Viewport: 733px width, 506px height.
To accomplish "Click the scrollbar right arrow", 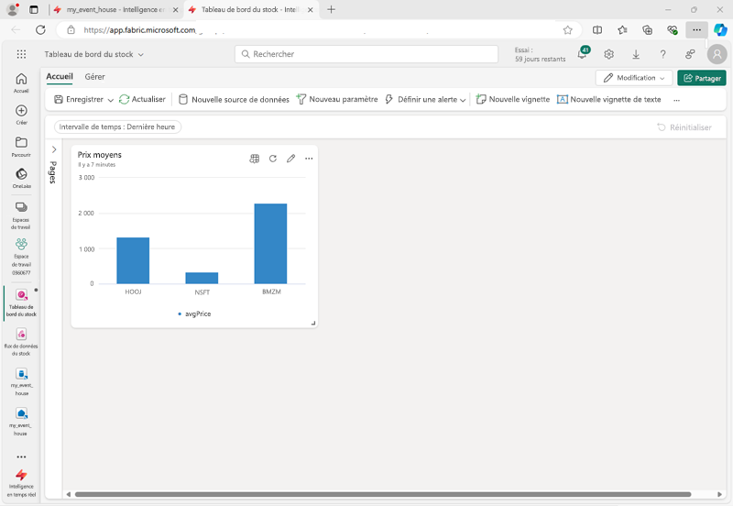I will click(719, 494).
